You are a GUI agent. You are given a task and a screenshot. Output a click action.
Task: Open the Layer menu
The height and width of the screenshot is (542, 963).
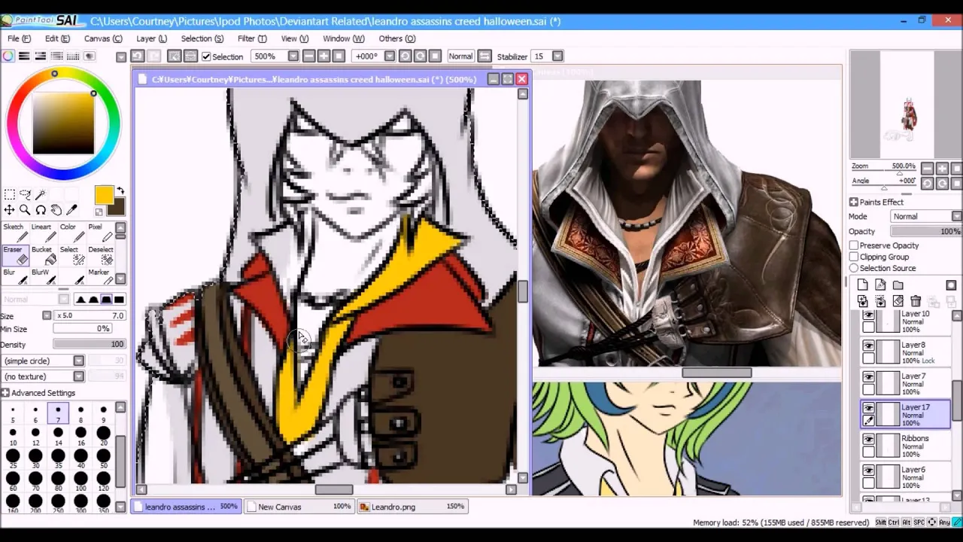151,38
